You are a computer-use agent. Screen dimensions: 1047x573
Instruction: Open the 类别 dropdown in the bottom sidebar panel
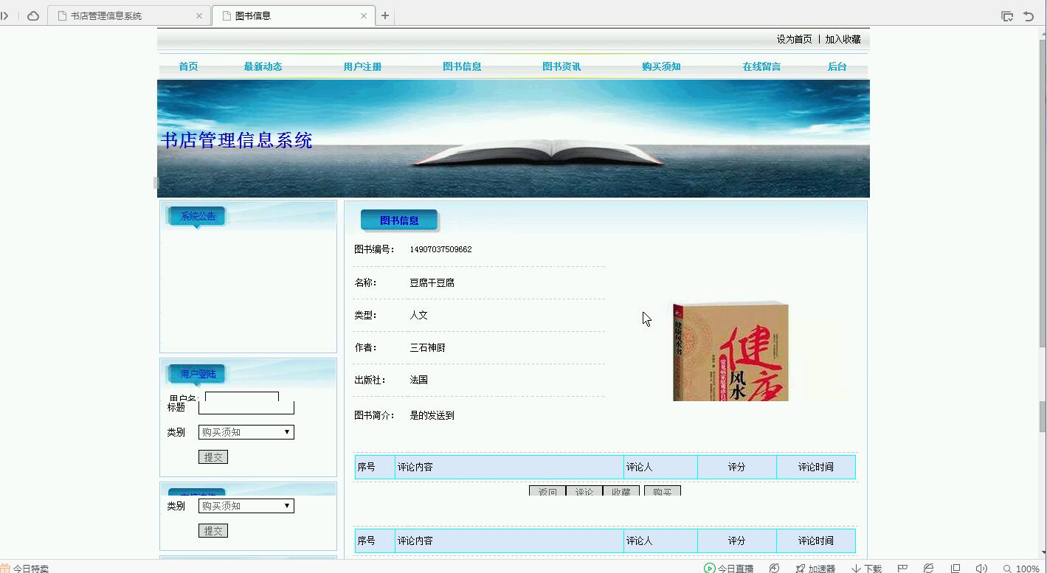[x=246, y=506]
